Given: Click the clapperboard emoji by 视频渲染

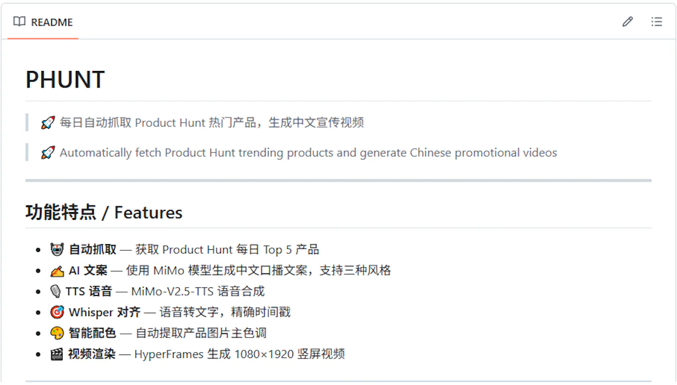Looking at the screenshot, I should 57,354.
